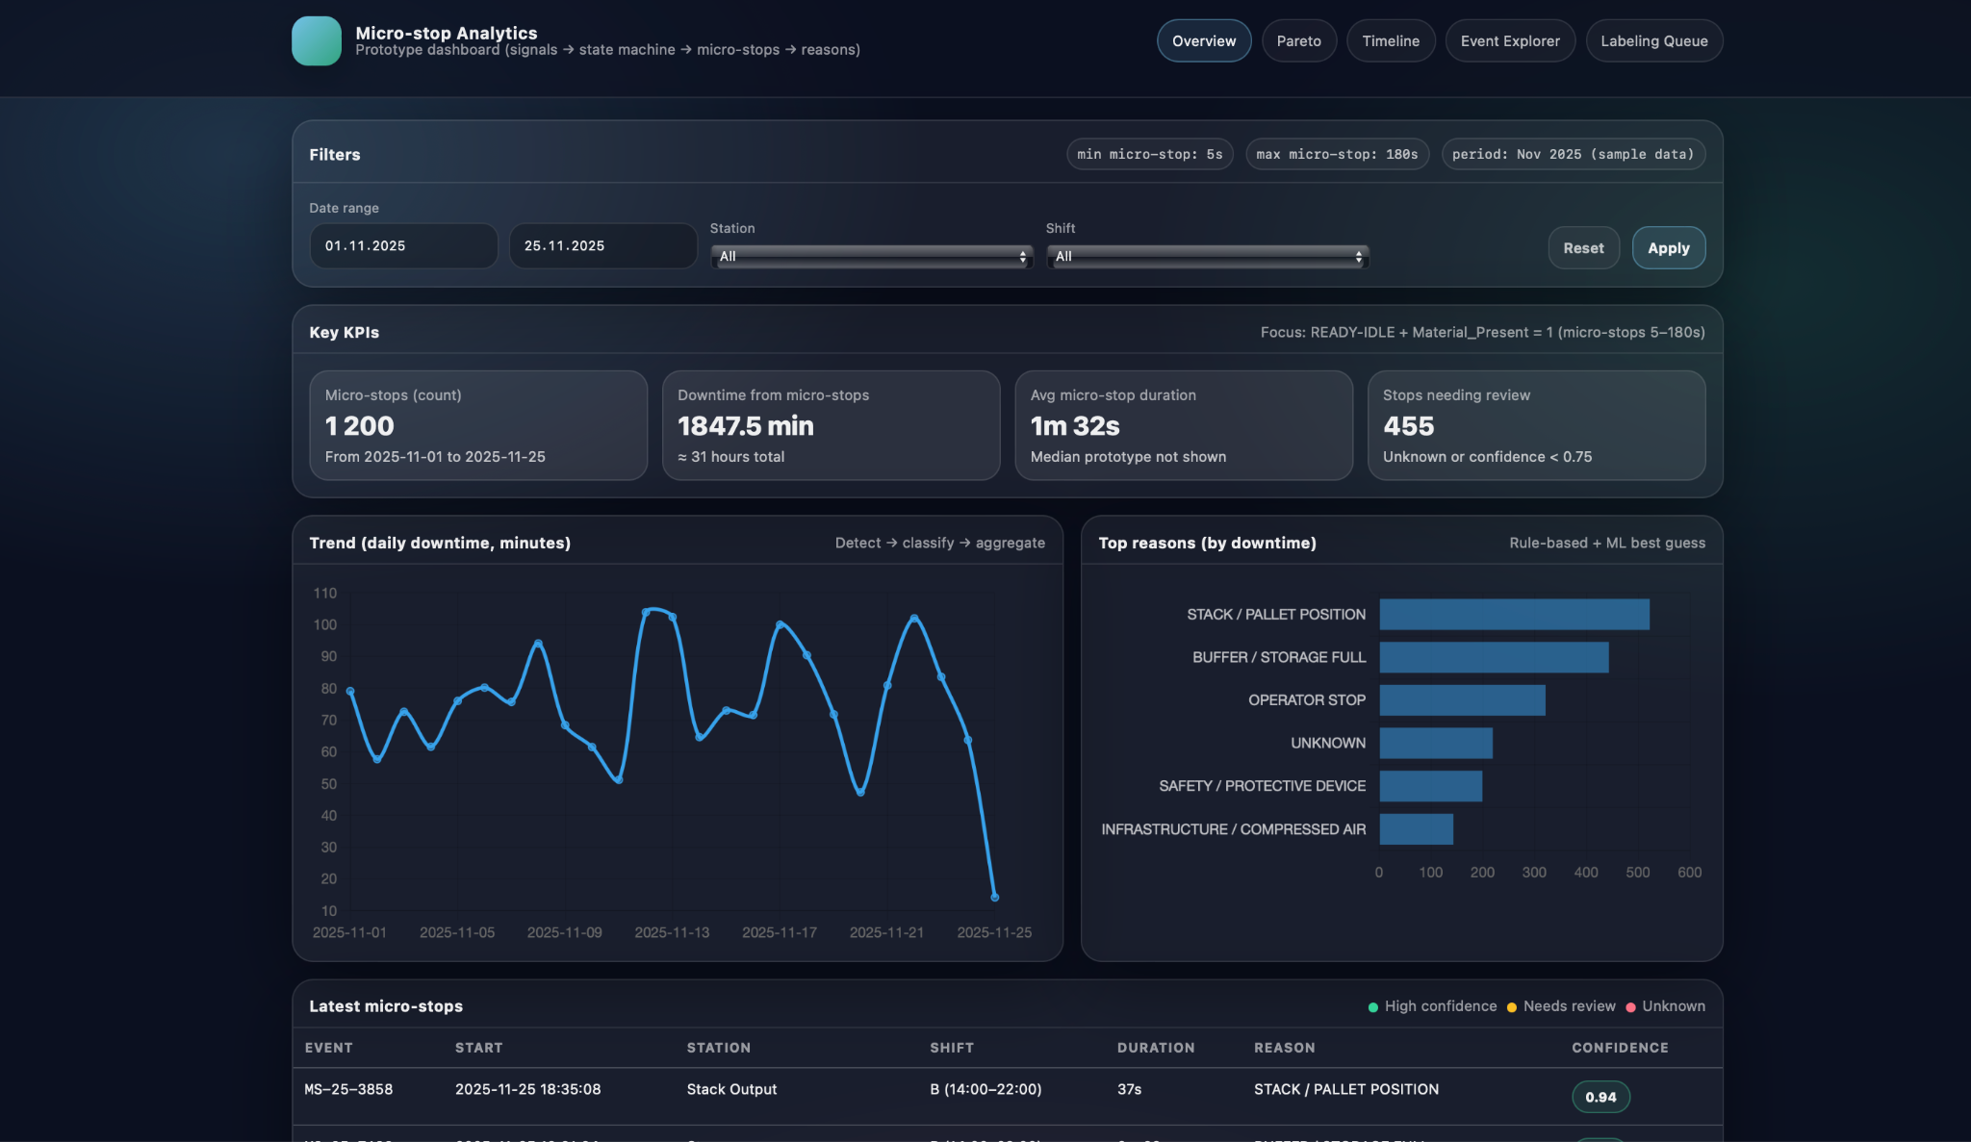Select the Overview tab
This screenshot has height=1142, width=1971.
(1203, 40)
